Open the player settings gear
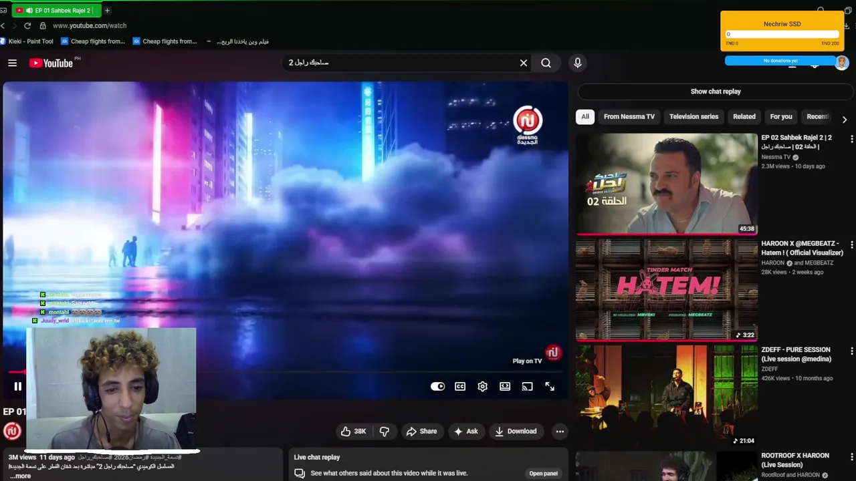856x481 pixels. coord(483,386)
